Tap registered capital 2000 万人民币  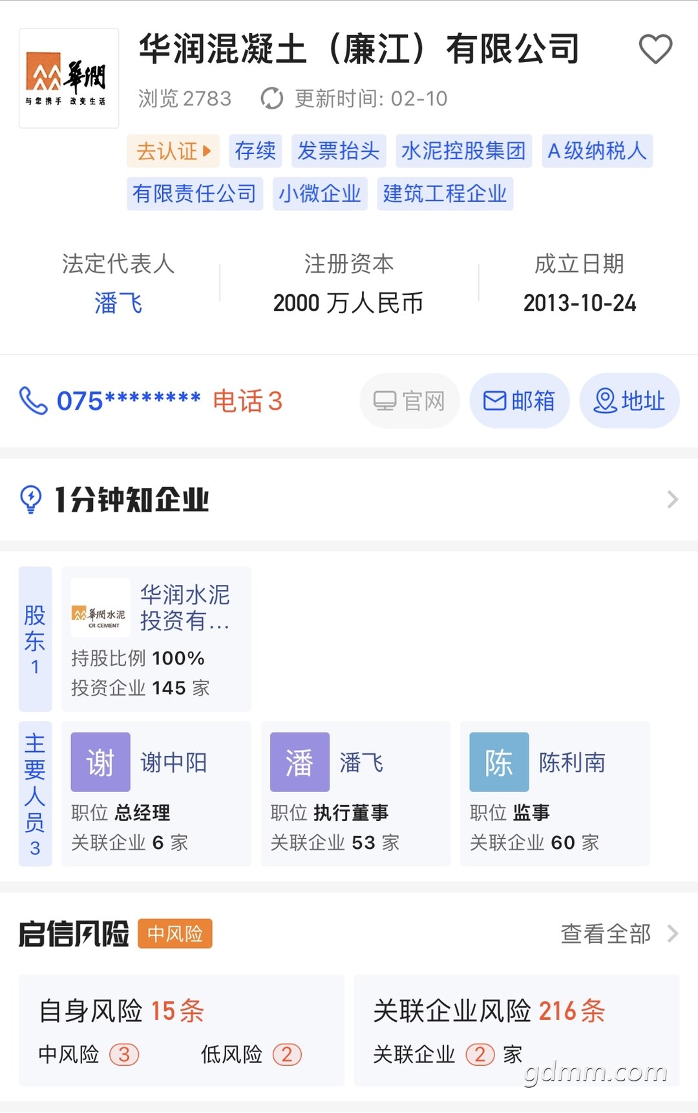tap(348, 303)
